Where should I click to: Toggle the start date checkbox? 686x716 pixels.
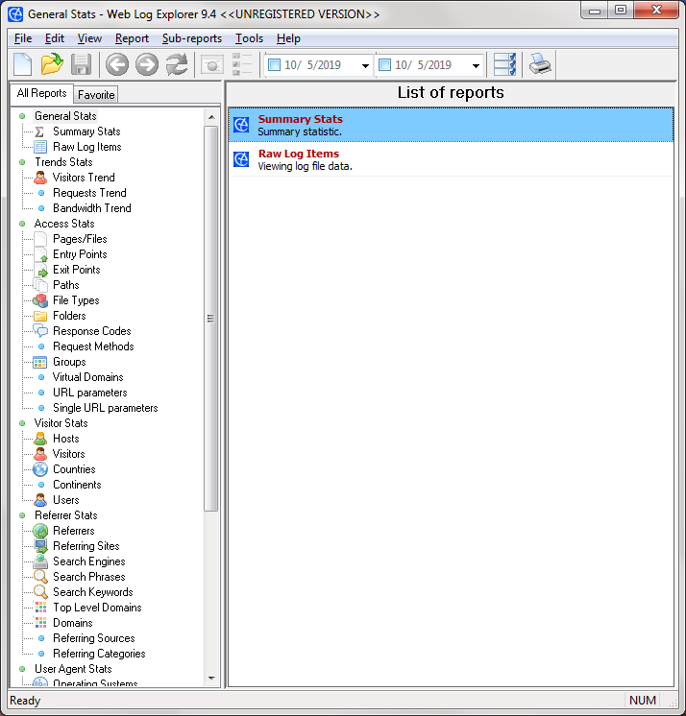click(274, 65)
